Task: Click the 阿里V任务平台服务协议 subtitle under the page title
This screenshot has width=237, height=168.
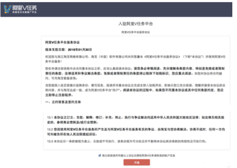Action: [136, 32]
